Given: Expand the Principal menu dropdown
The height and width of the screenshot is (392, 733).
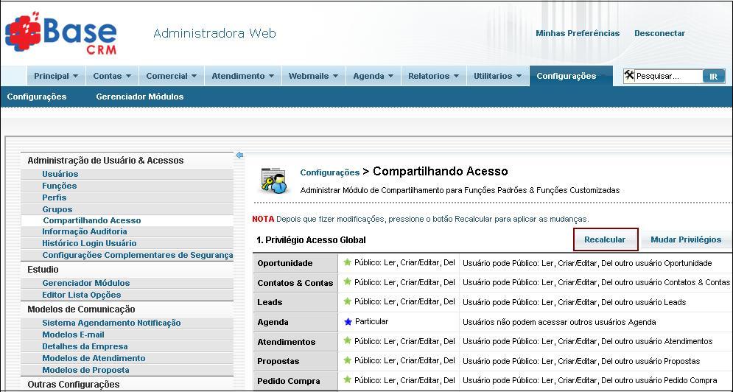Looking at the screenshot, I should pos(56,76).
